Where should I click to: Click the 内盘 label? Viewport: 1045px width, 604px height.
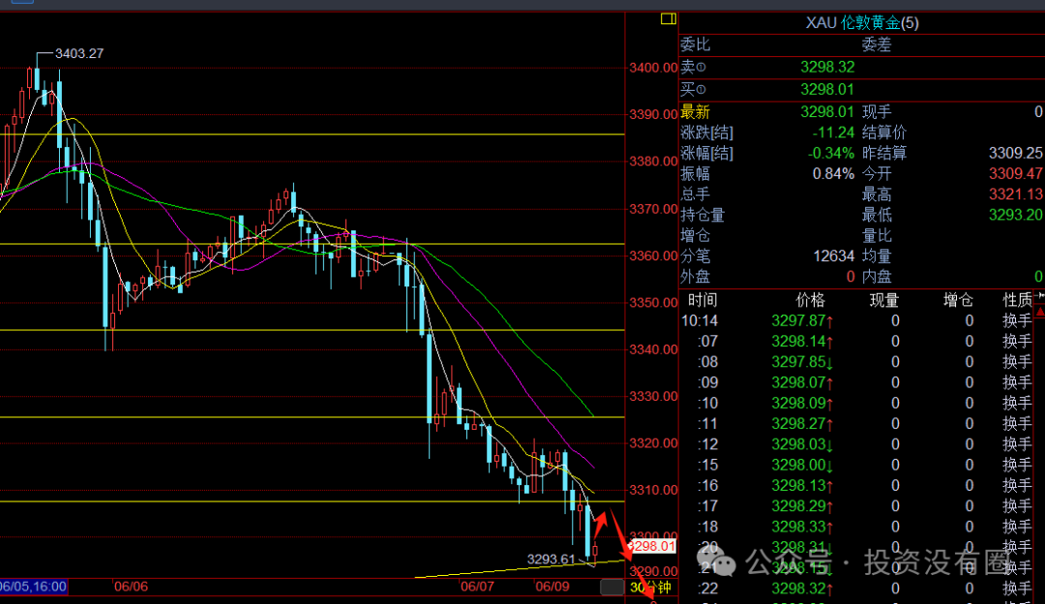(877, 277)
